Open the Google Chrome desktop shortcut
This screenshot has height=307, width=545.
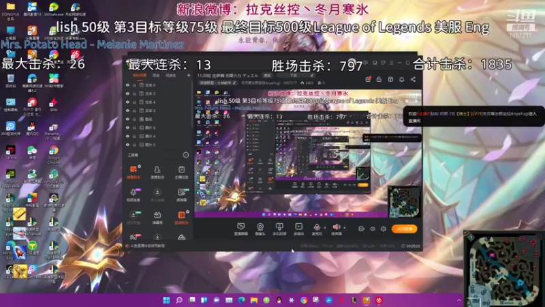[x=54, y=155]
